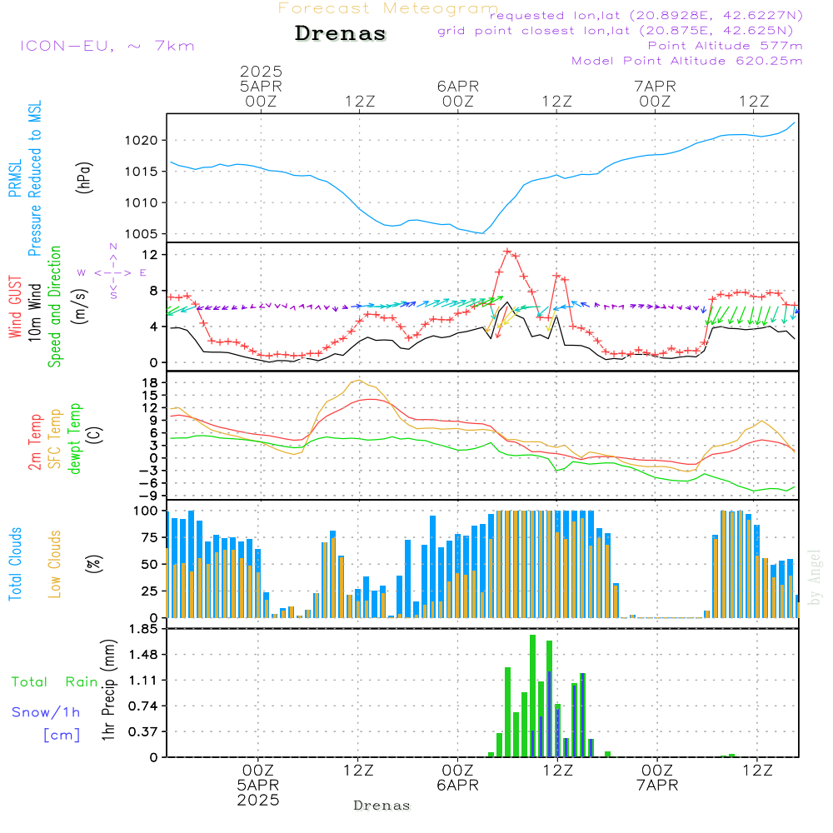The height and width of the screenshot is (833, 833).
Task: Click the N-S-E-W compass rose legend
Action: [x=112, y=272]
